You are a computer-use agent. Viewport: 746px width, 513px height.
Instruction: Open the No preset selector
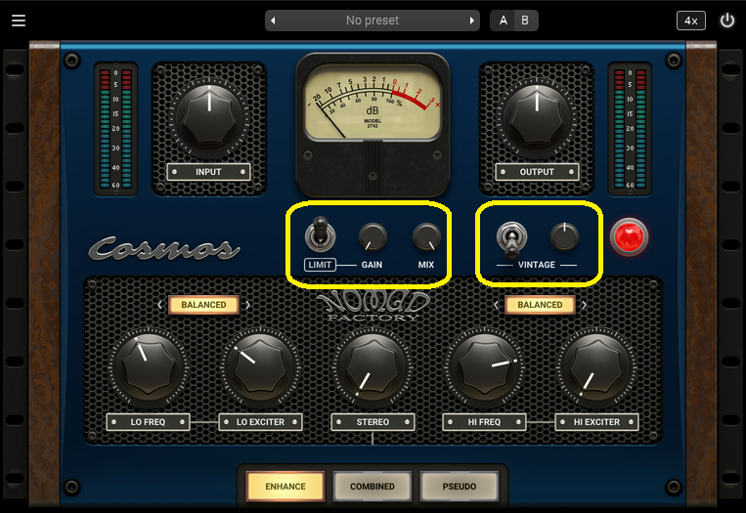373,21
